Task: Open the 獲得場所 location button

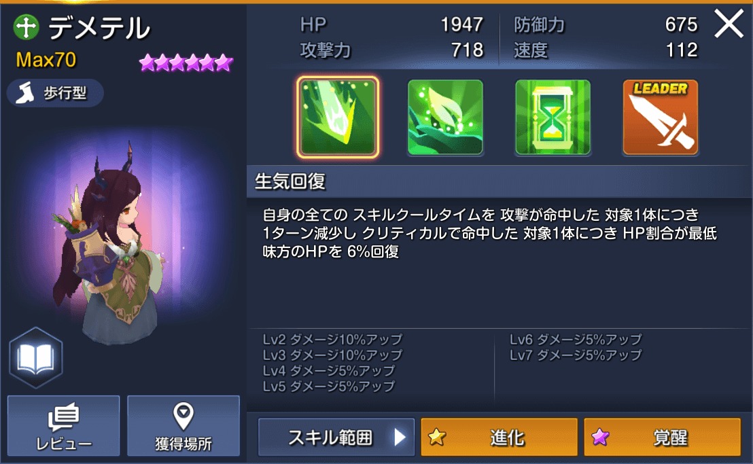Action: (x=183, y=425)
